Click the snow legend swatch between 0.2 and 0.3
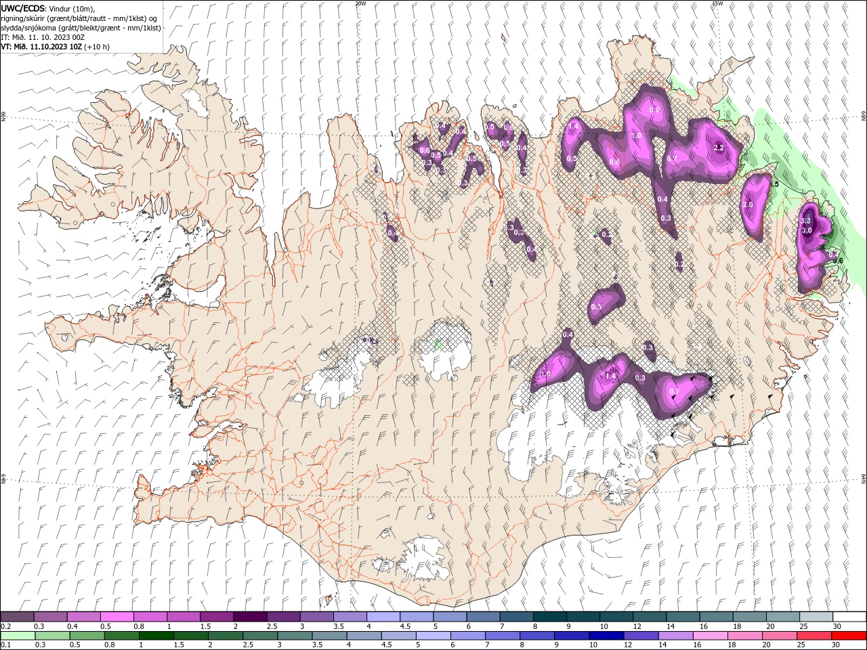 18,617
